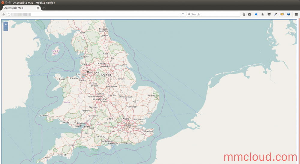Go to the home page icon
The height and width of the screenshot is (164, 300).
point(262,14)
